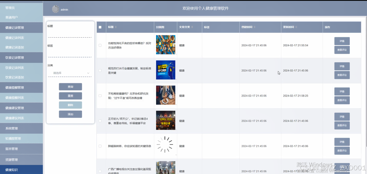Focus the 标题 filter input field

point(70,34)
